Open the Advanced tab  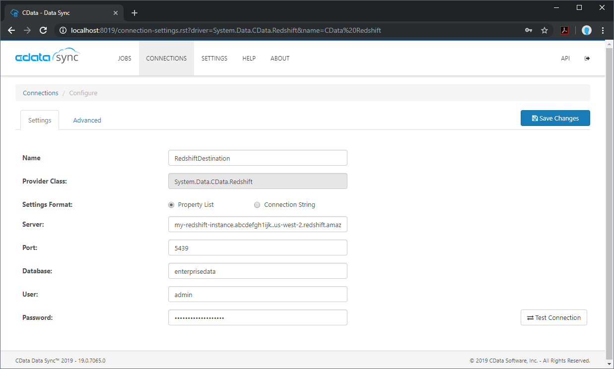click(87, 120)
